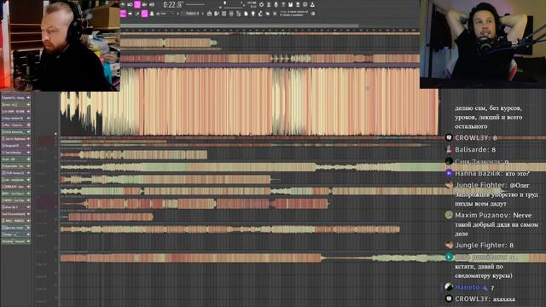Click the page-shaped icon in second toolbar row

[246, 14]
